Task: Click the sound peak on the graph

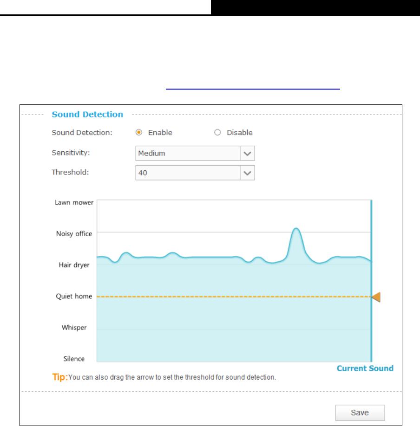Action: point(296,229)
